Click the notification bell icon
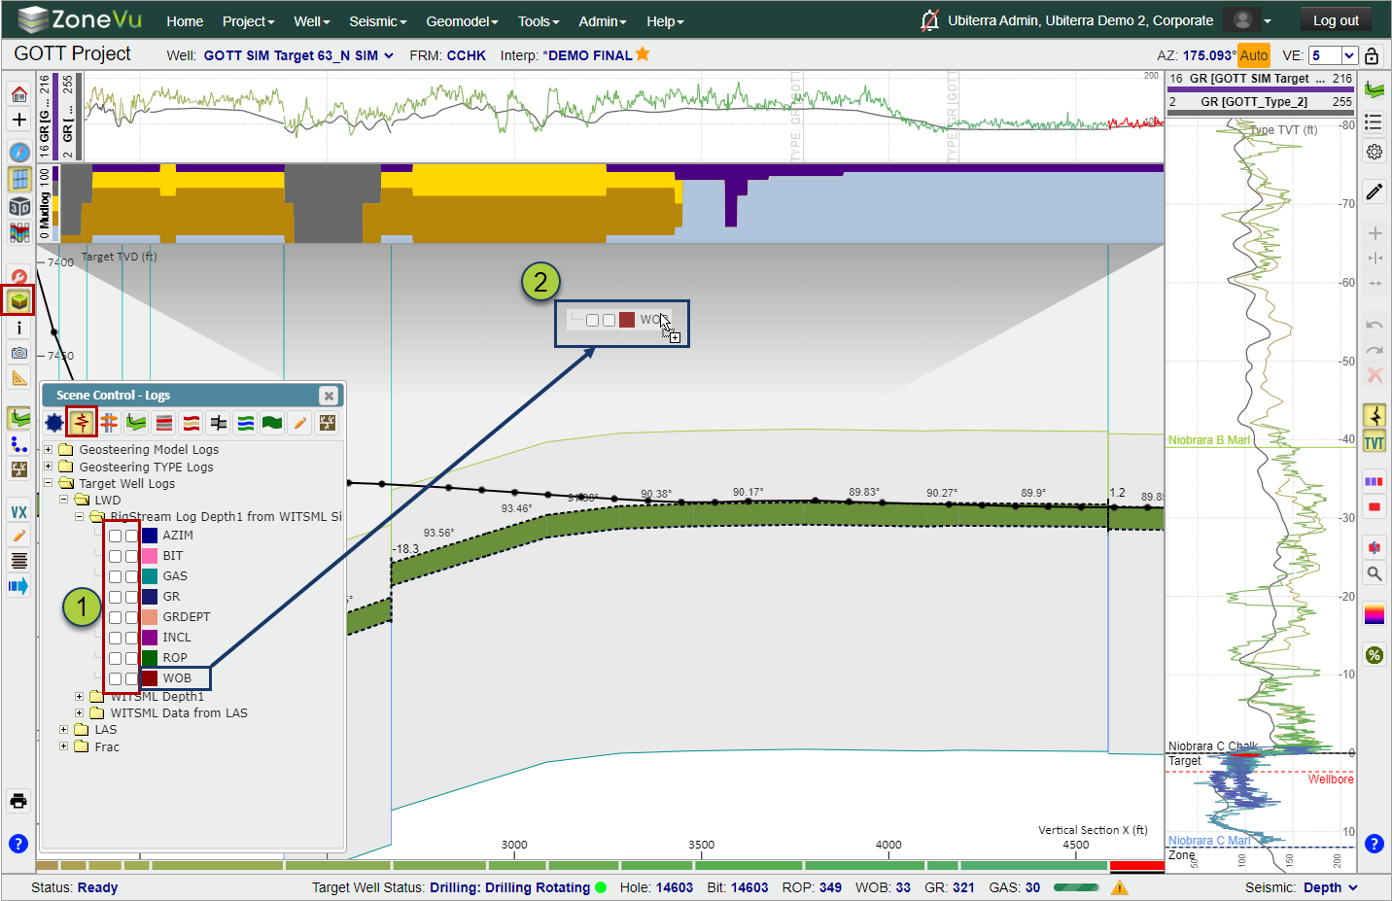Image resolution: width=1392 pixels, height=901 pixels. tap(929, 20)
